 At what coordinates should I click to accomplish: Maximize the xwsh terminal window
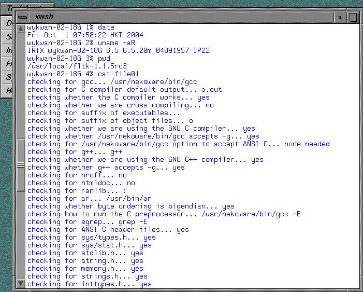point(353,17)
